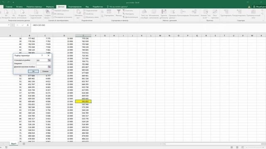The width and height of the screenshot is (266, 149).
Task: Click the Общий доступ share button
Action: (259, 7)
